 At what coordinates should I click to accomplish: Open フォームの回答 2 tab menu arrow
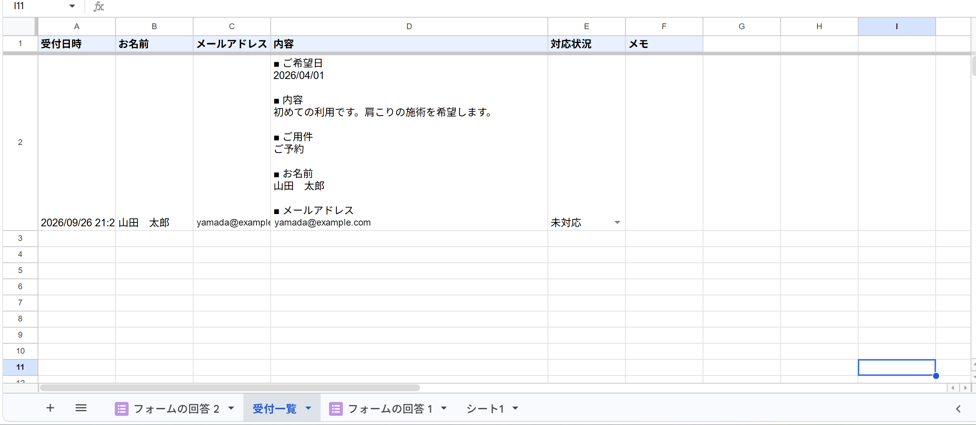tap(231, 408)
